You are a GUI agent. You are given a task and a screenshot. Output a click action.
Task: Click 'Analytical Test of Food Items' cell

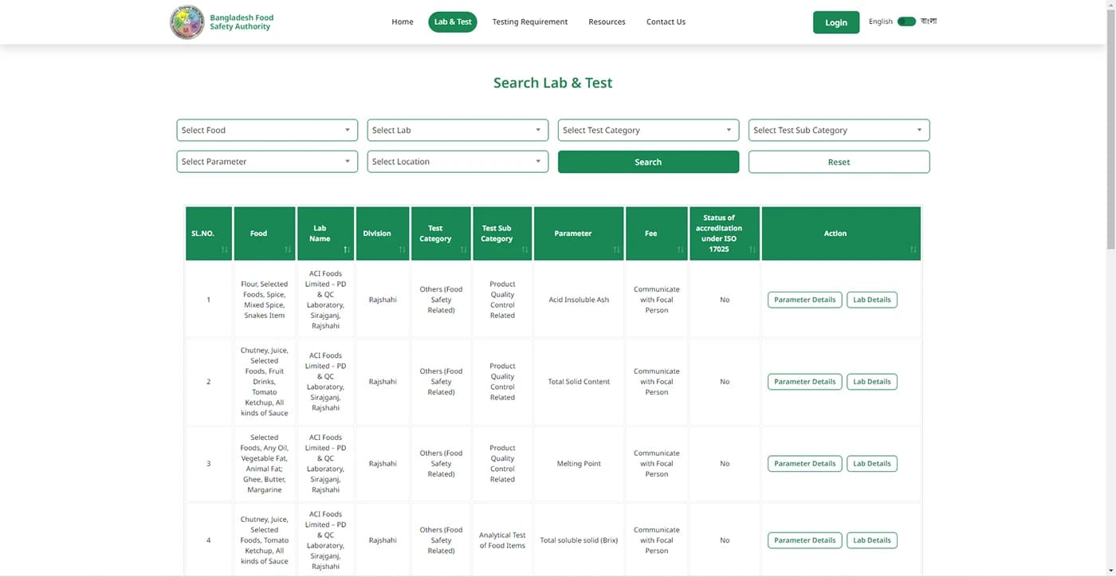point(502,540)
